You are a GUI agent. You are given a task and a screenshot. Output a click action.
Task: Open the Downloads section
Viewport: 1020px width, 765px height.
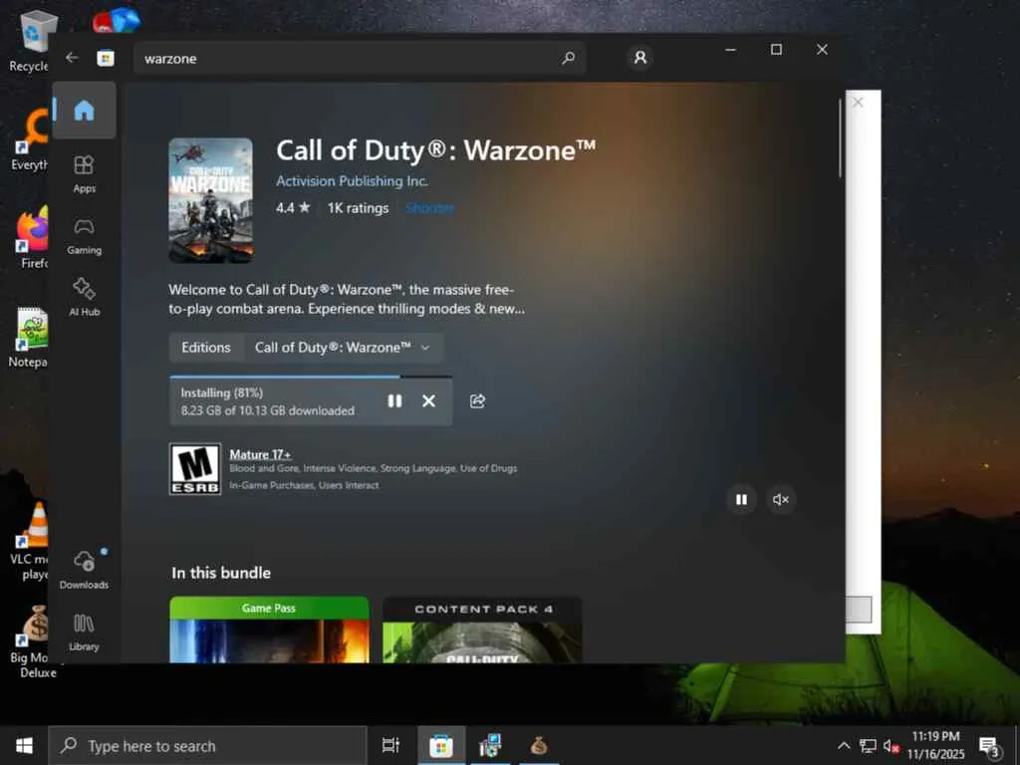pyautogui.click(x=84, y=570)
